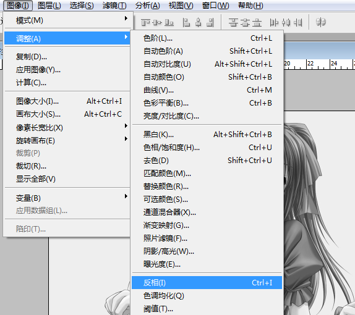355x315 pixels.
Task: Open the 视图(V) menu
Action: (181, 6)
